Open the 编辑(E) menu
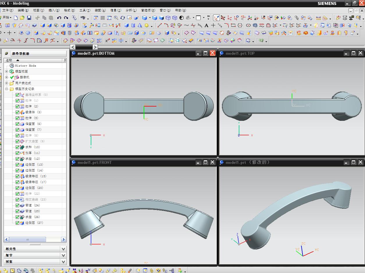Image resolution: width=365 pixels, height=273 pixels. click(x=23, y=10)
